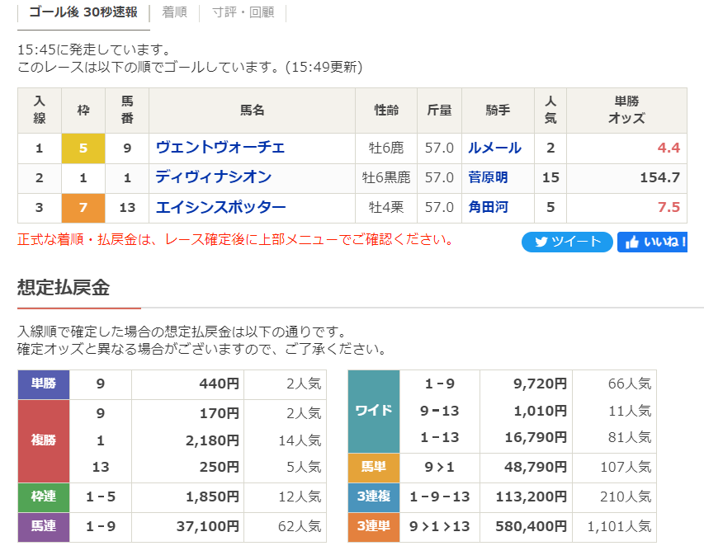Open horse link ヴェントヴォーチェ

(220, 148)
